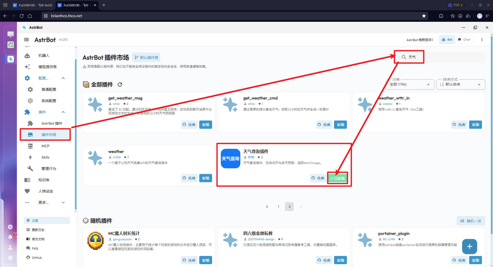
Task: Collapse the 插件 section chevron
Action: [x=63, y=112]
